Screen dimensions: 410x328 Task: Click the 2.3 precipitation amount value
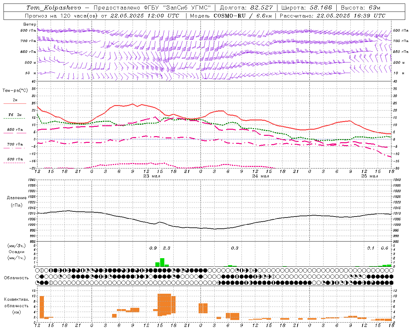click(x=167, y=248)
